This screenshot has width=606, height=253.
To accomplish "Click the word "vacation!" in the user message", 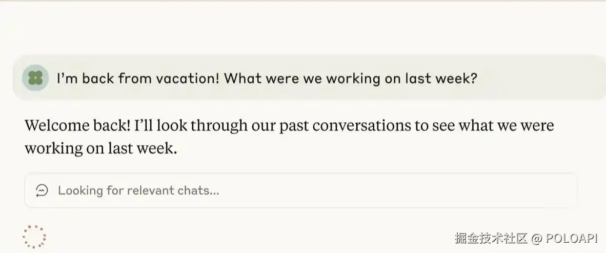I will (x=187, y=78).
